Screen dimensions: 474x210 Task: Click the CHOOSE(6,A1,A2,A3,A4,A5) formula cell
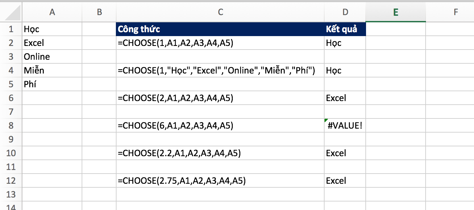[220, 126]
